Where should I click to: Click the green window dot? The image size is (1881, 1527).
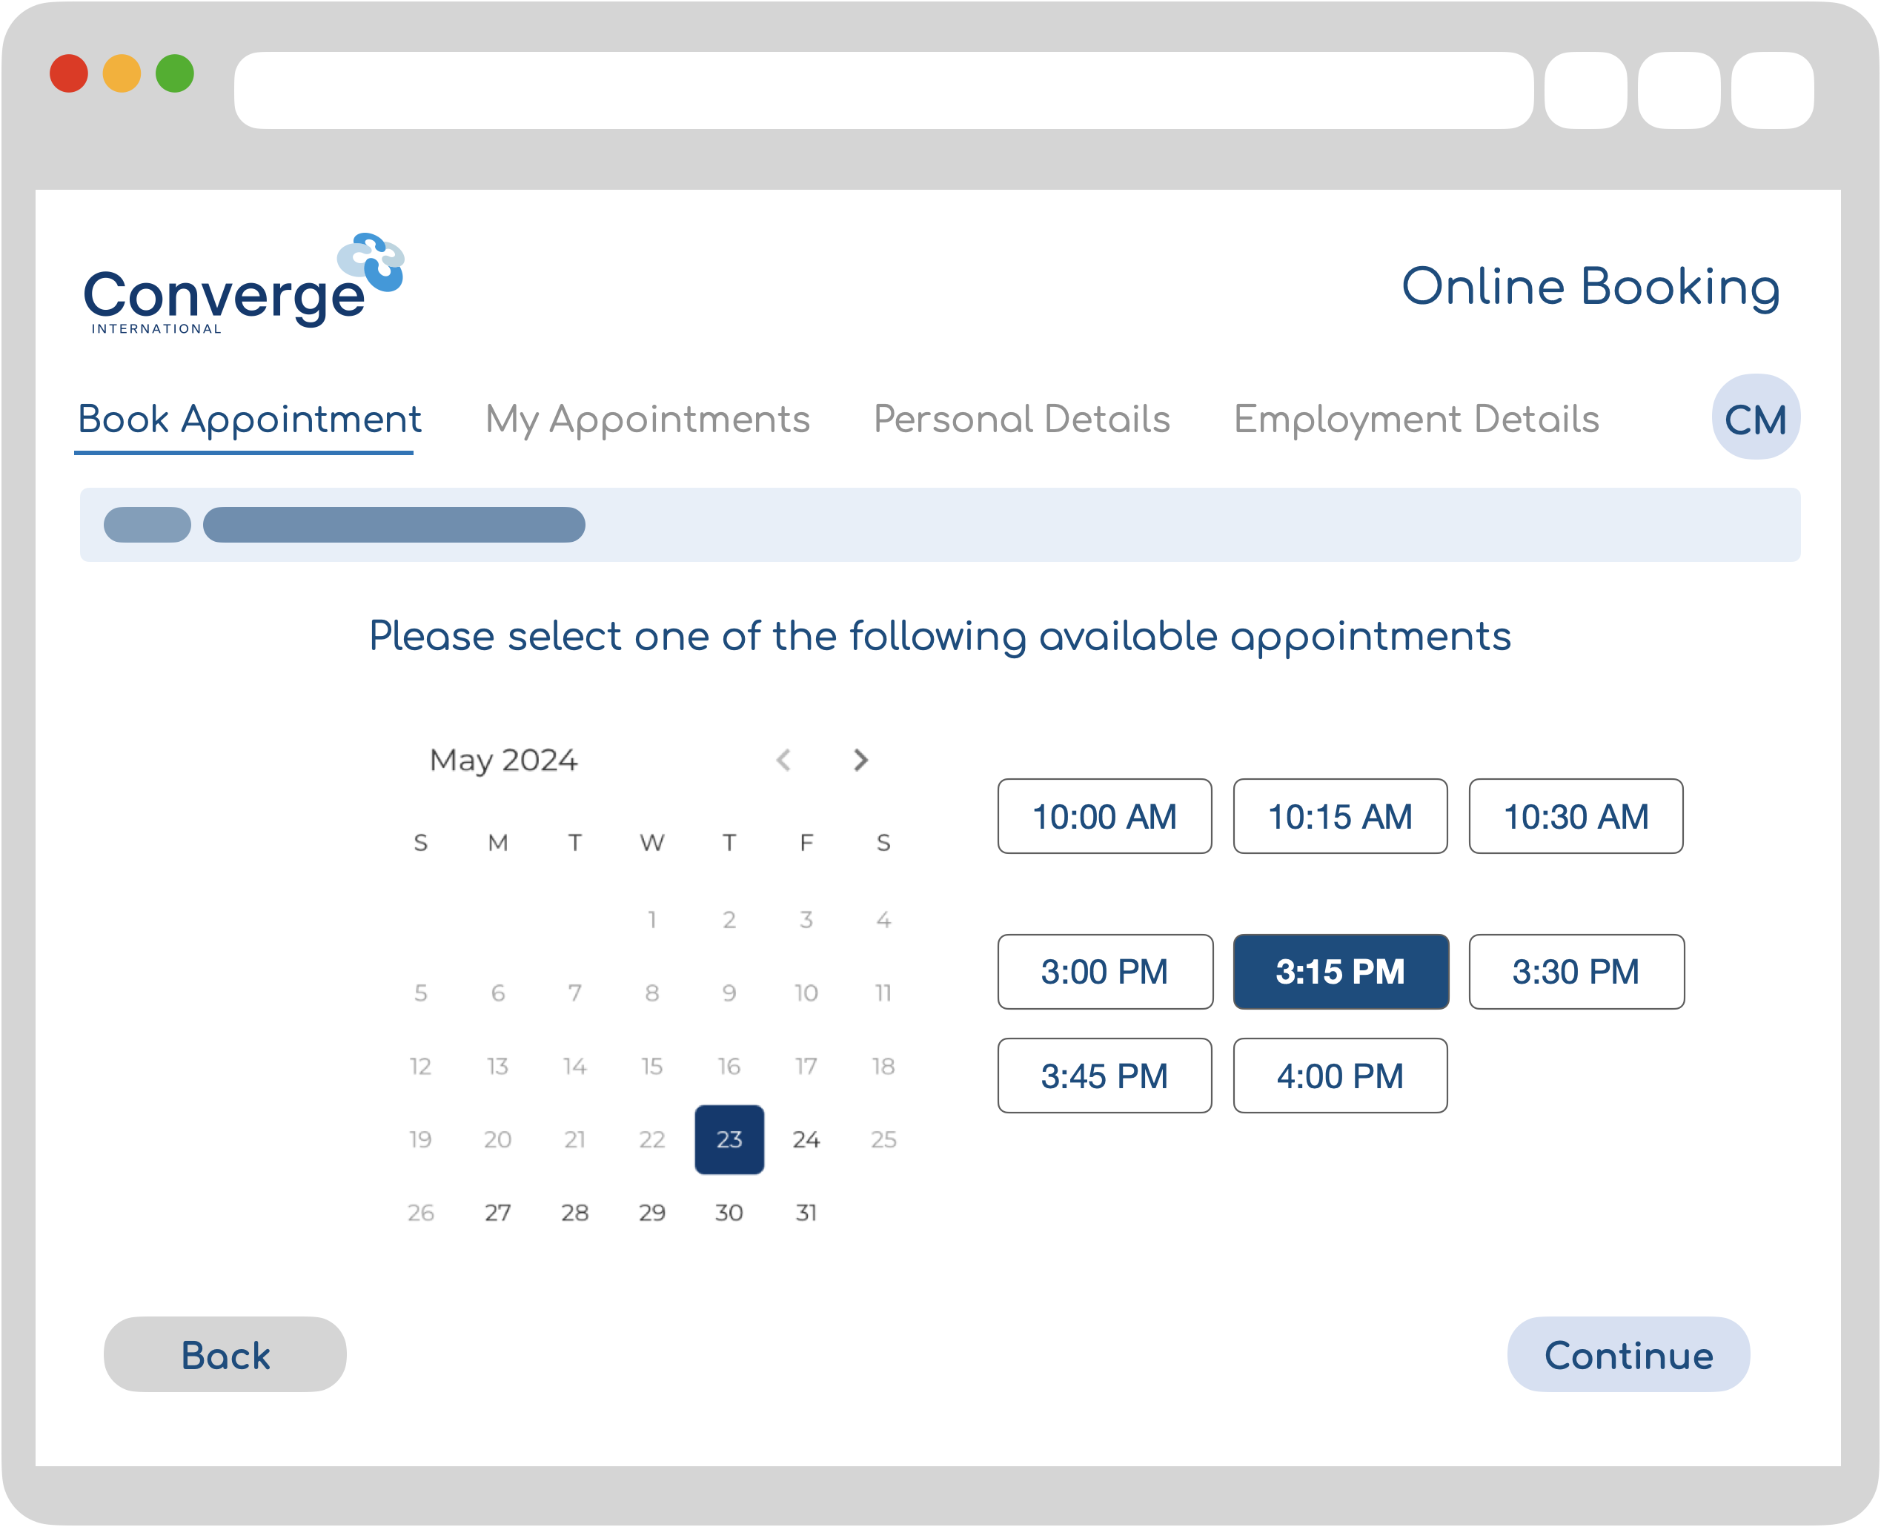[x=174, y=73]
